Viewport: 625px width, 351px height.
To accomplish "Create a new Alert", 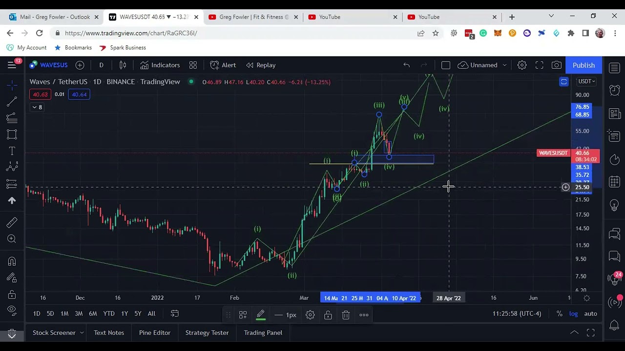I will click(x=223, y=65).
